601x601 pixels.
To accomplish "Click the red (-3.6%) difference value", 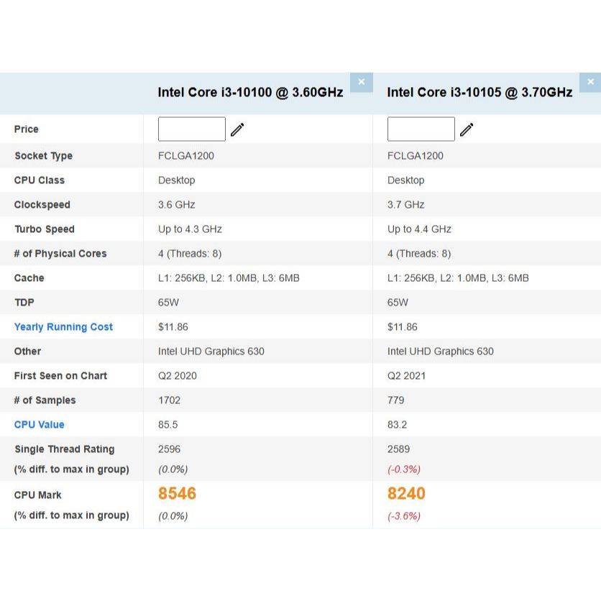I will click(404, 516).
